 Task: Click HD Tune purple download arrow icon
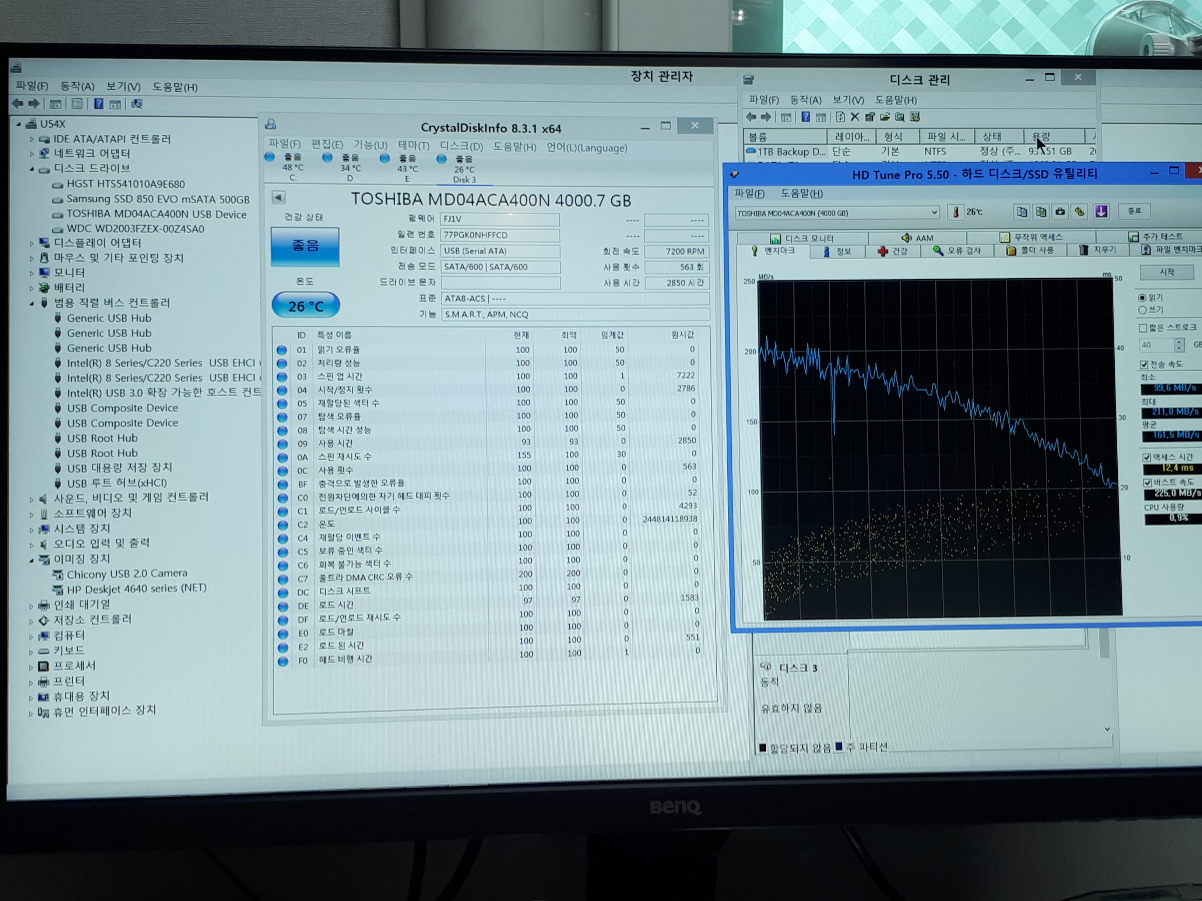[x=1101, y=211]
